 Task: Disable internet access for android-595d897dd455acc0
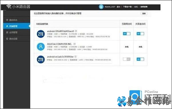pyautogui.click(x=127, y=34)
